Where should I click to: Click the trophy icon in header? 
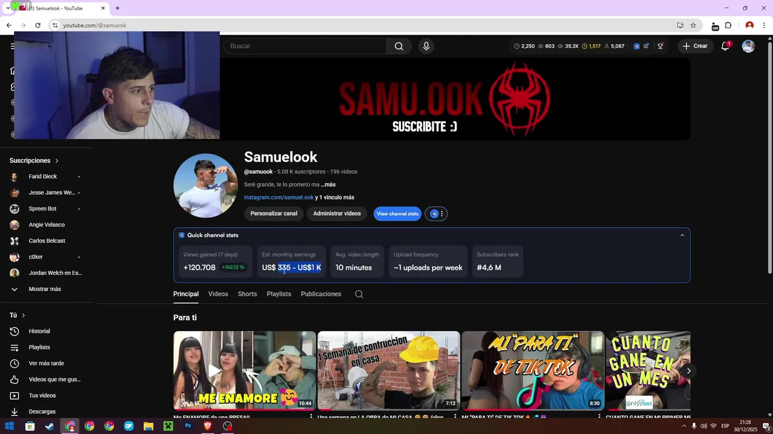pos(660,46)
